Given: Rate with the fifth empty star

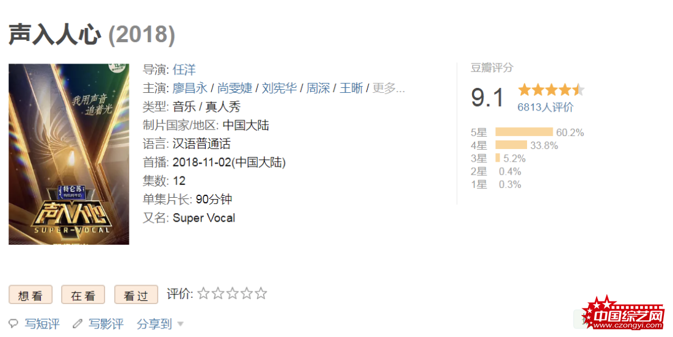Looking at the screenshot, I should coord(261,294).
